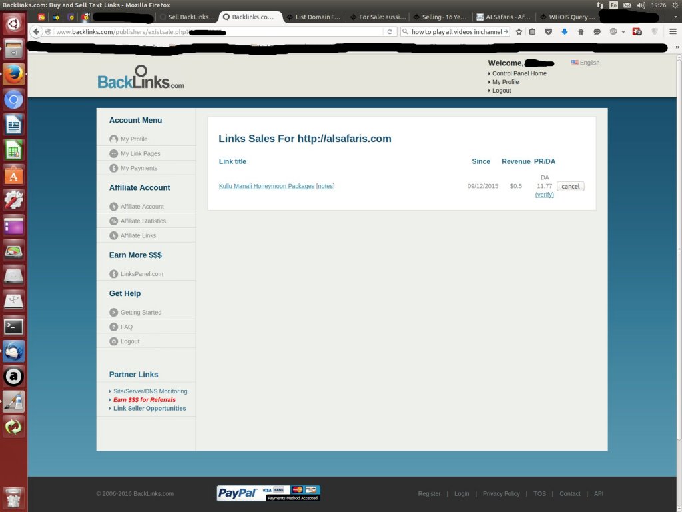Click Earn $$$ for Referrals link
Viewport: 682px width, 512px height.
click(x=145, y=400)
